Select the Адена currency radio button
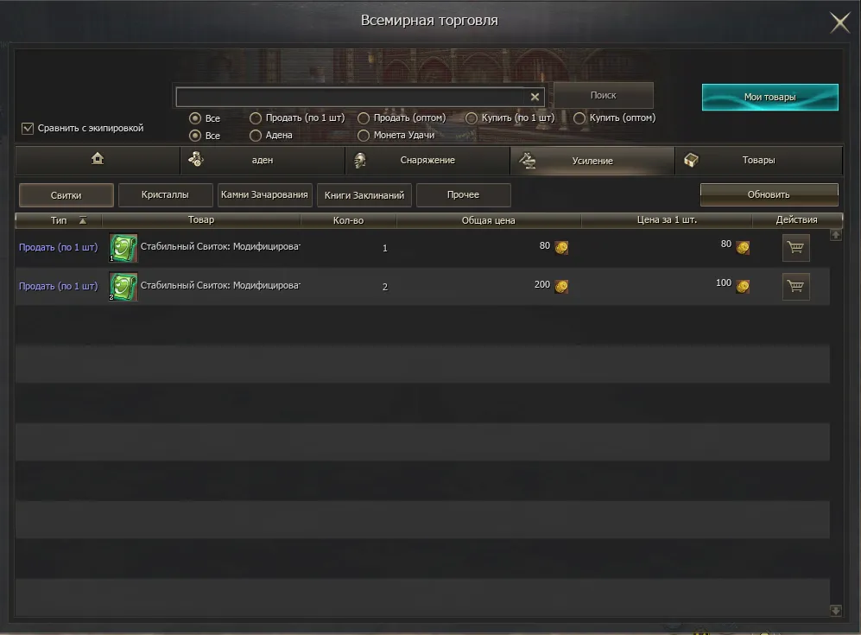This screenshot has width=861, height=635. click(x=256, y=135)
